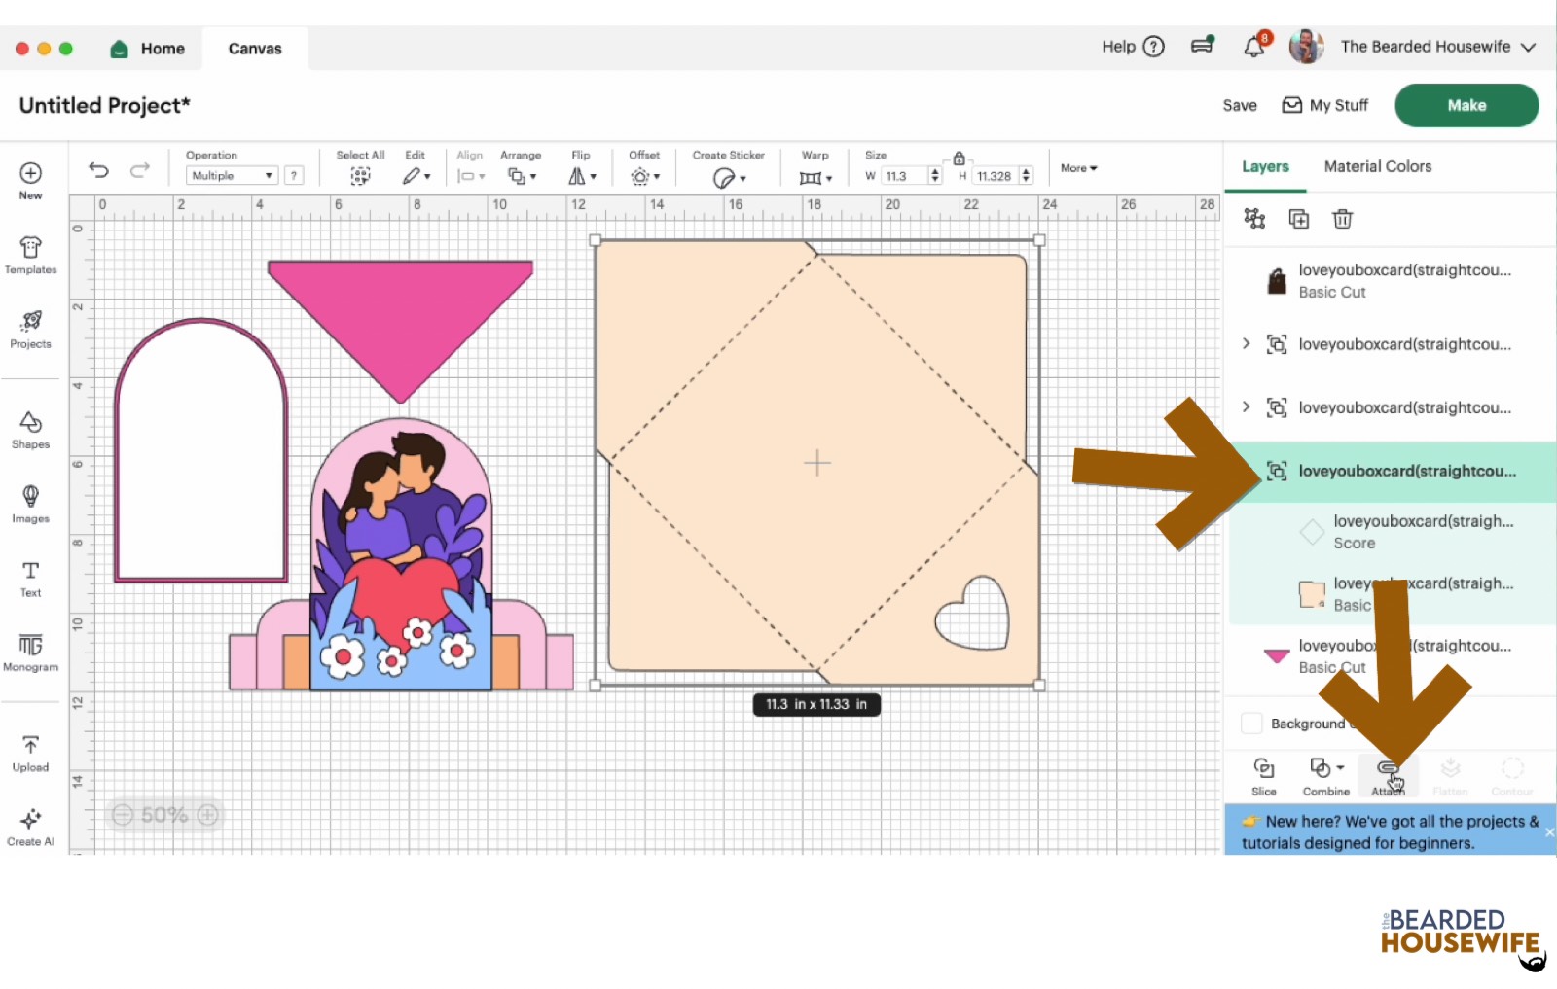Select the pink Basic Cut color swatch
Screen dimensions: 1557x989
(x=1276, y=655)
